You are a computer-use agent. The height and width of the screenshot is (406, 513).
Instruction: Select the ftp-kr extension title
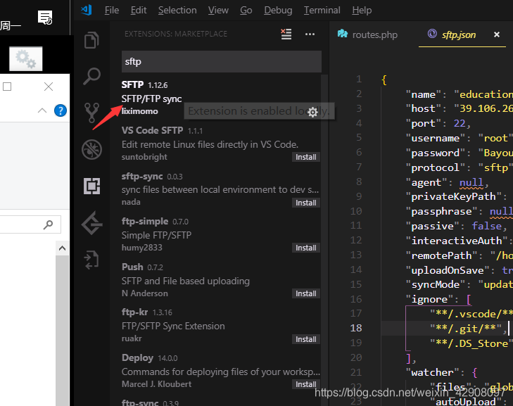(135, 312)
